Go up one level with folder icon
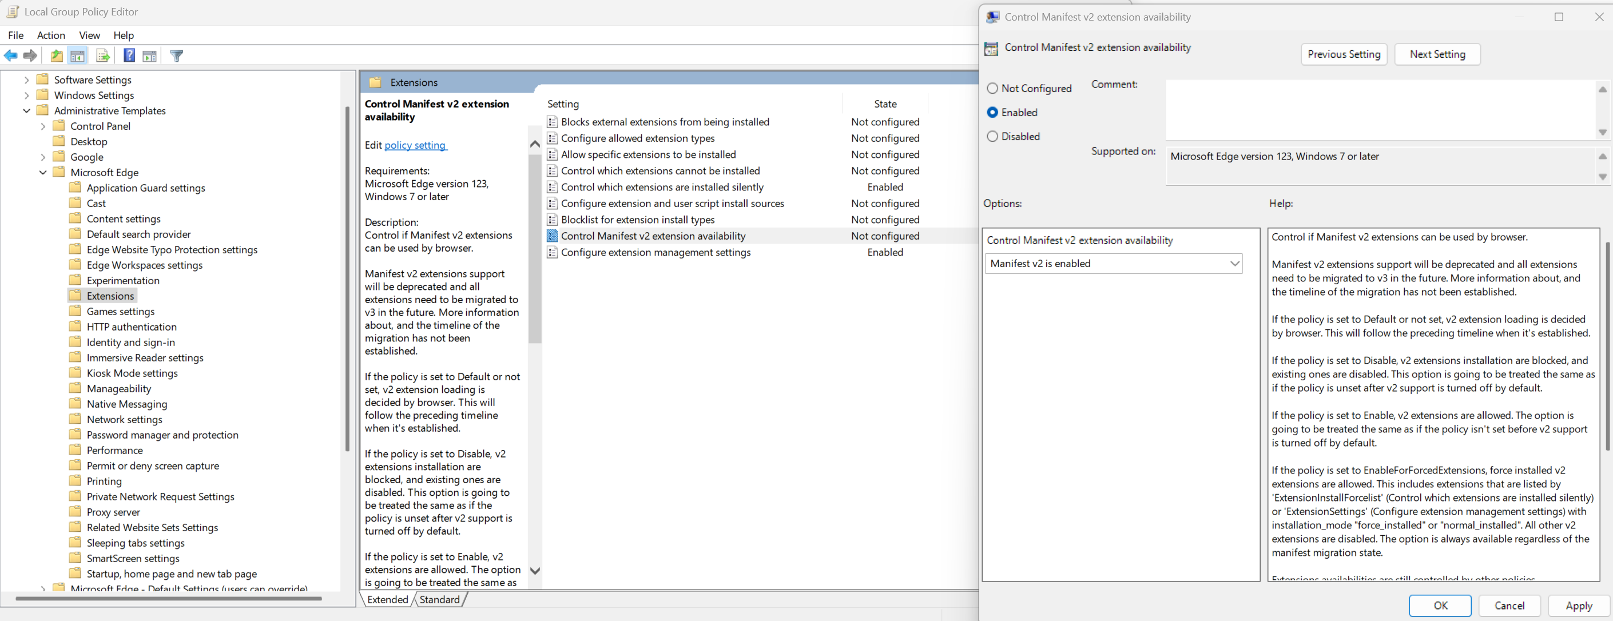This screenshot has width=1613, height=621. [x=57, y=55]
